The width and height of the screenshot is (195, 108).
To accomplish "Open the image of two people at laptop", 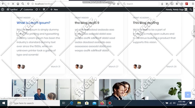I will coord(140,89).
